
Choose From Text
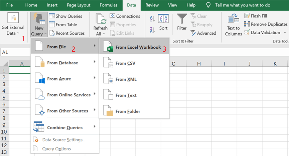(x=134, y=95)
